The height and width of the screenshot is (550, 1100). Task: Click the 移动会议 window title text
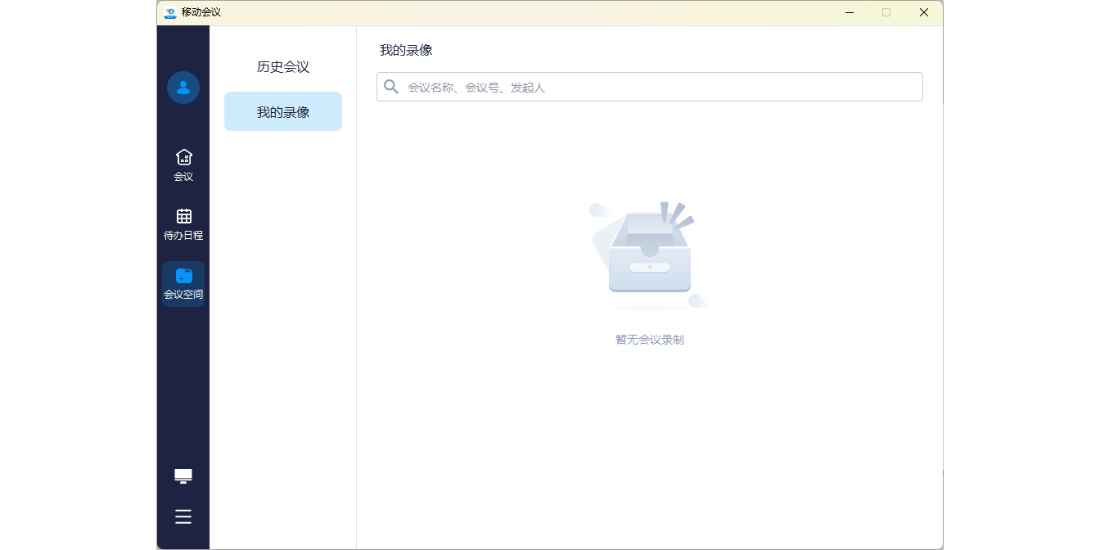(201, 12)
